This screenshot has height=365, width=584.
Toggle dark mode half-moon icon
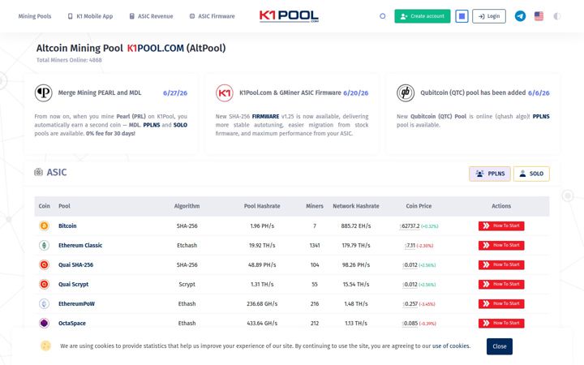(x=556, y=16)
